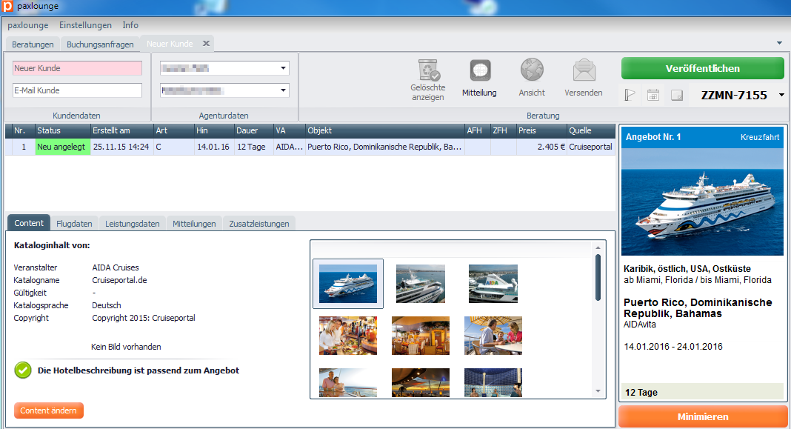Switch to the Beratungen tab
Screen dimensions: 791x429
[x=33, y=44]
